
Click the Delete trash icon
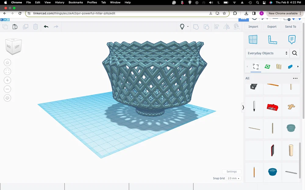pyautogui.click(x=36, y=27)
